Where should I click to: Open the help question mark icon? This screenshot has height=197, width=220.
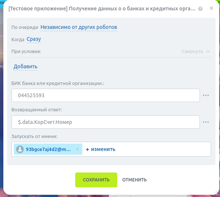point(200,9)
